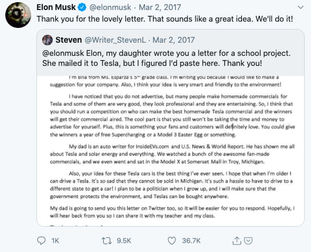Open Steven's small avatar in quoted tweet

pos(47,40)
